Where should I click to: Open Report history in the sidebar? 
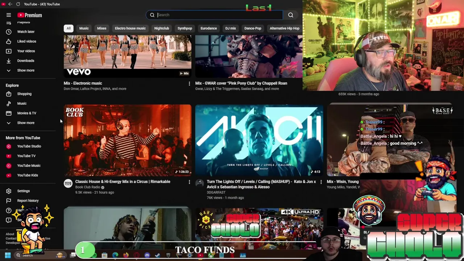(x=28, y=200)
